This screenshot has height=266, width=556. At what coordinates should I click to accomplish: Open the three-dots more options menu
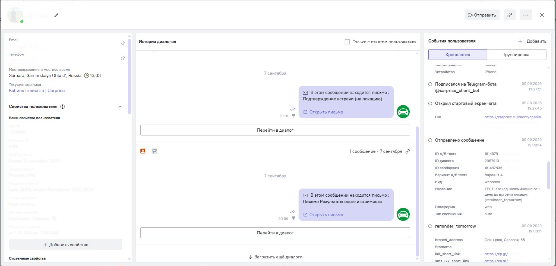tap(526, 15)
